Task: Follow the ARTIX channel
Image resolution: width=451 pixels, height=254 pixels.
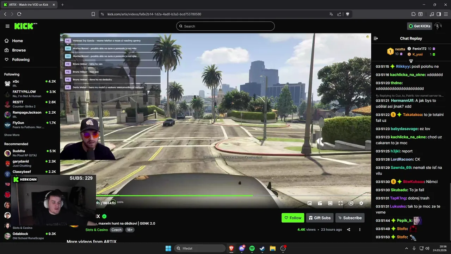Action: 293,218
